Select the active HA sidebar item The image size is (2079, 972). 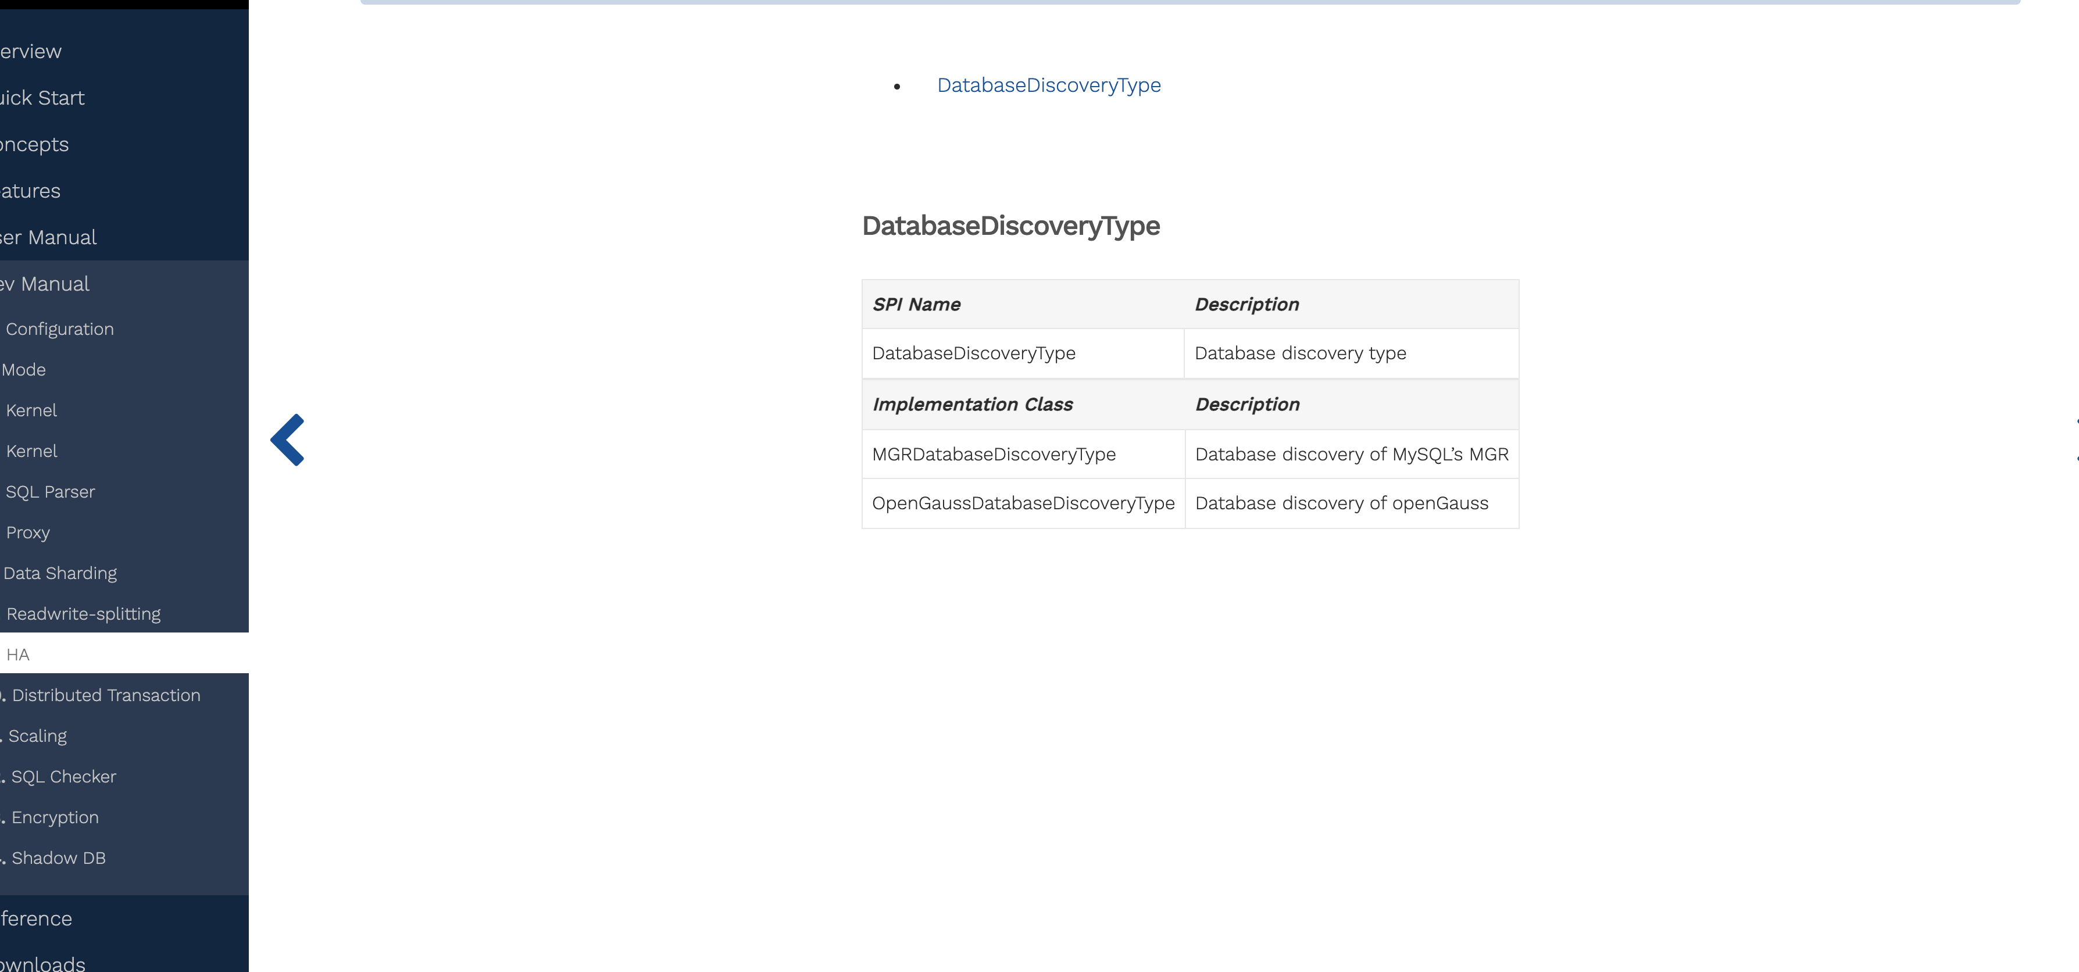click(18, 655)
